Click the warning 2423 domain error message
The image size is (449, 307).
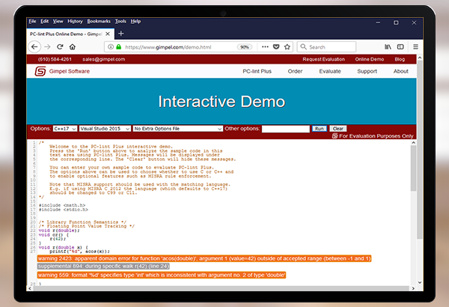click(204, 258)
